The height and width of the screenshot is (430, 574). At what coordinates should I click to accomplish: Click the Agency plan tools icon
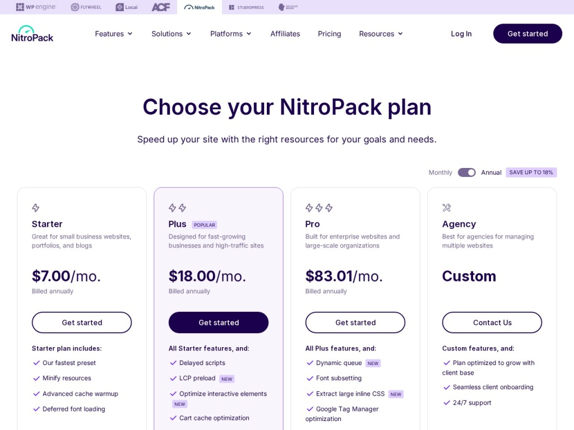tap(446, 208)
